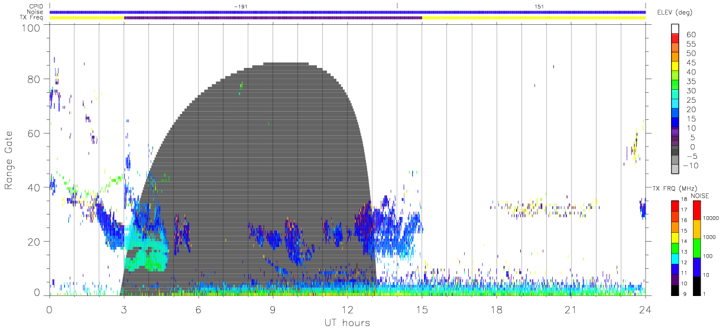The image size is (726, 335).
Task: Click the Range Gate axis title
Action: (9, 160)
